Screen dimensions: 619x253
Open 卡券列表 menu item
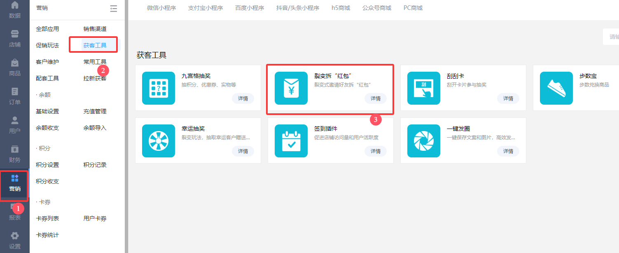47,218
